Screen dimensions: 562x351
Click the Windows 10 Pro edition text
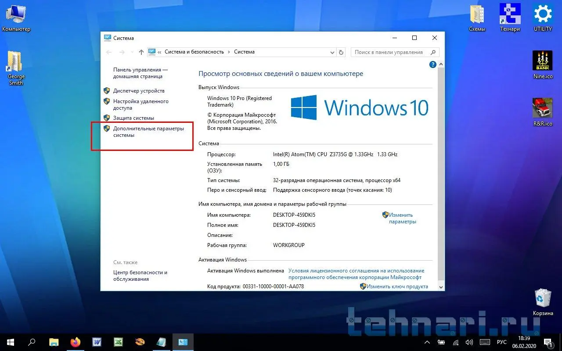tap(239, 101)
